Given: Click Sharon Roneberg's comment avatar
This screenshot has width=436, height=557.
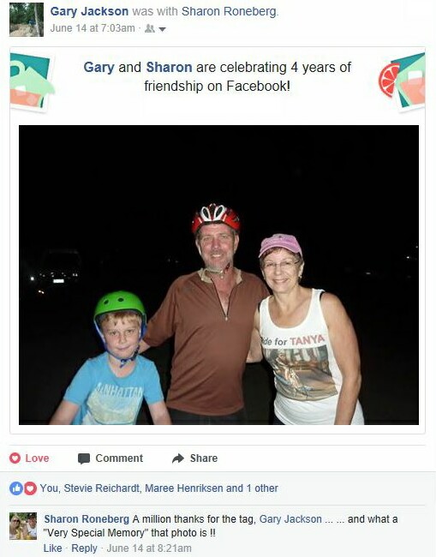Looking at the screenshot, I should (x=23, y=526).
